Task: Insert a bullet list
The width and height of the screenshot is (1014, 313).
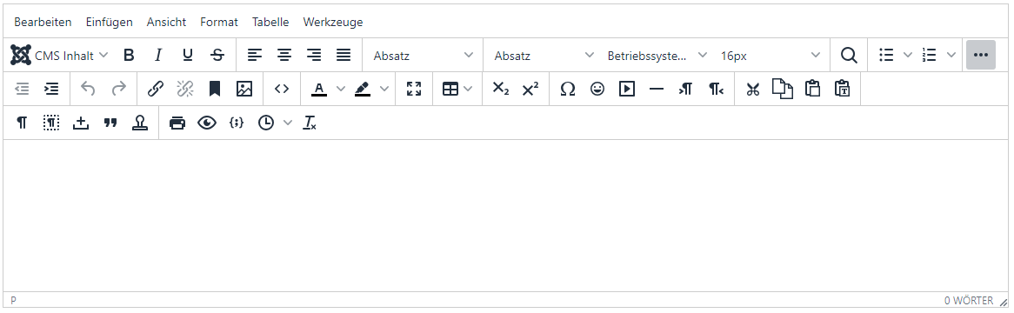Action: click(886, 56)
